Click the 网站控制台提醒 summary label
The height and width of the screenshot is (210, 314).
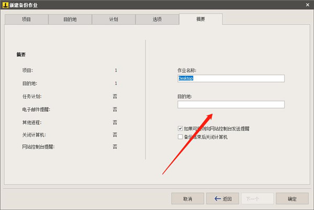38,147
